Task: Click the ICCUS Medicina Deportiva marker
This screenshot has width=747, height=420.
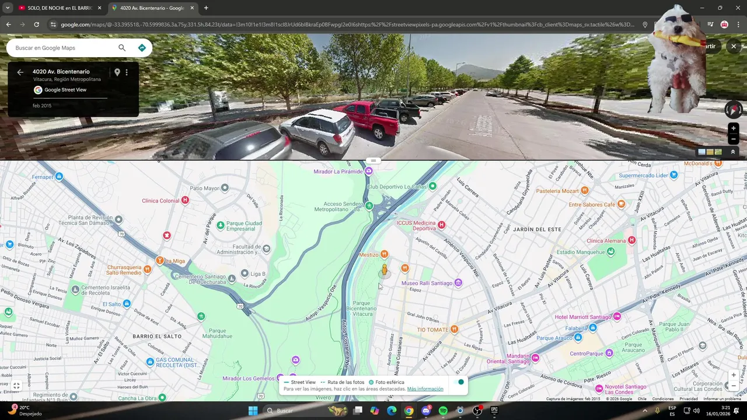Action: coord(442,225)
